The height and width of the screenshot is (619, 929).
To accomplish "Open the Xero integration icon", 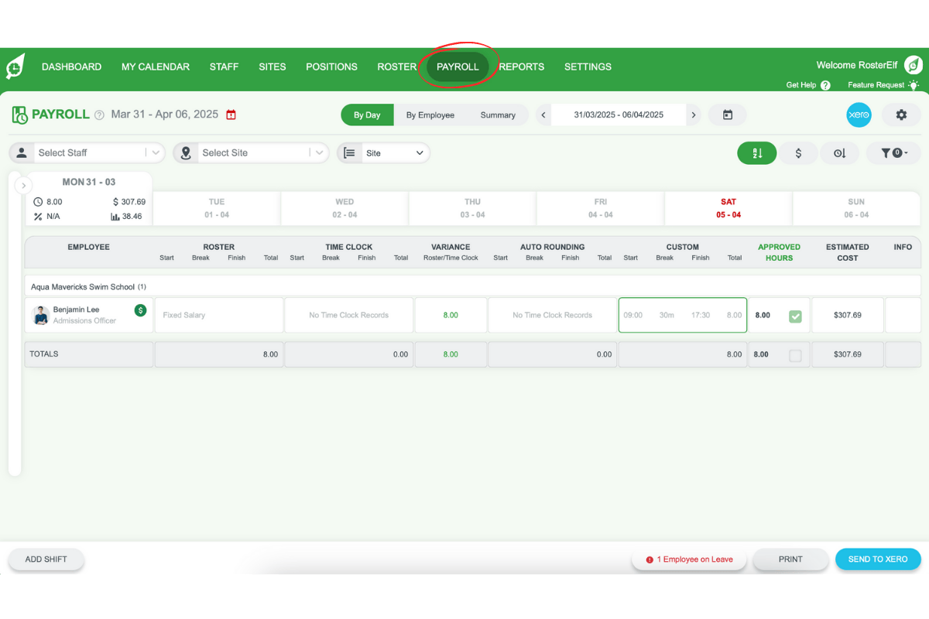I will click(x=859, y=115).
